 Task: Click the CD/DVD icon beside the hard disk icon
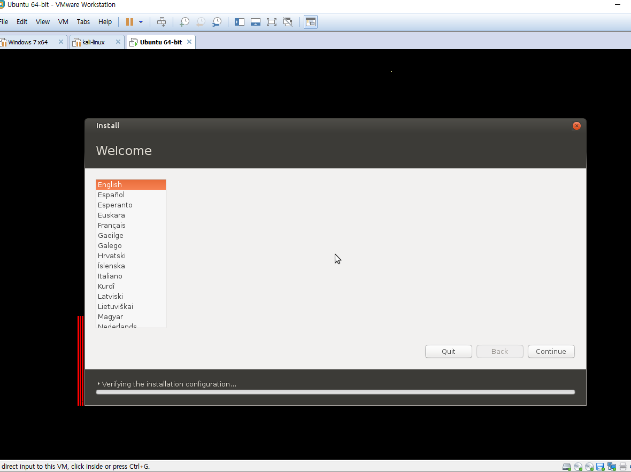(x=578, y=467)
